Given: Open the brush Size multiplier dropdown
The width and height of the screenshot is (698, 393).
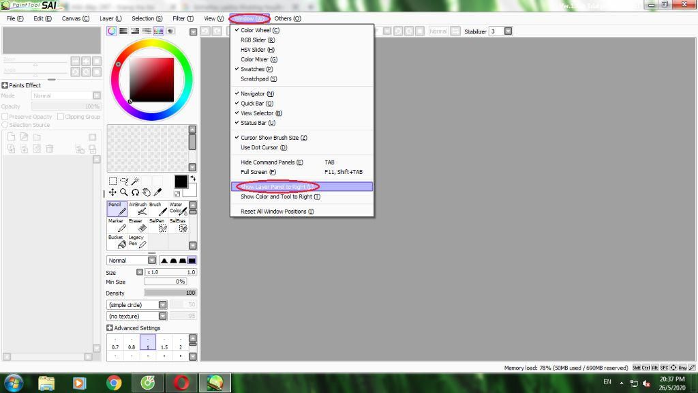Looking at the screenshot, I should point(139,272).
